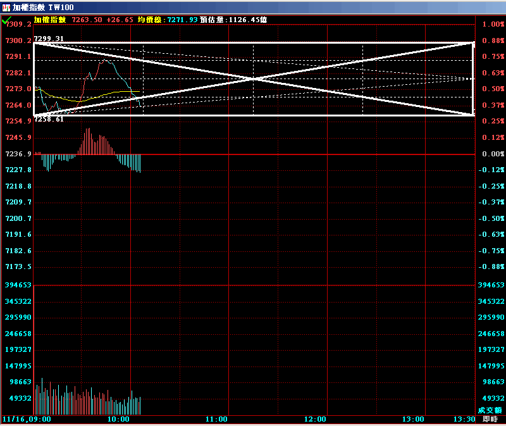
Task: Click the 1.00% label on right axis
Action: point(493,24)
